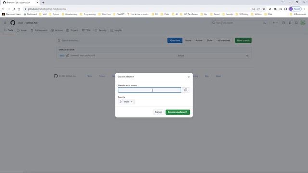
Task: Open the tab search dropdown chevron
Action: click(282, 2)
